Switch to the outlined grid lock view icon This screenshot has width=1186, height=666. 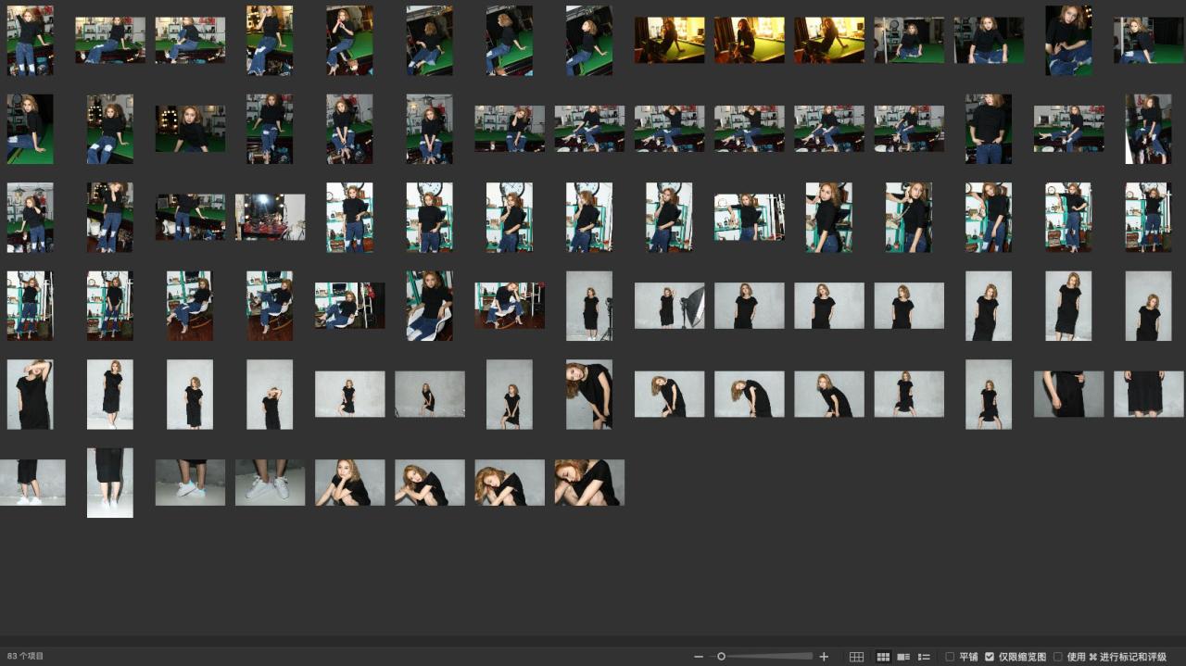[856, 657]
